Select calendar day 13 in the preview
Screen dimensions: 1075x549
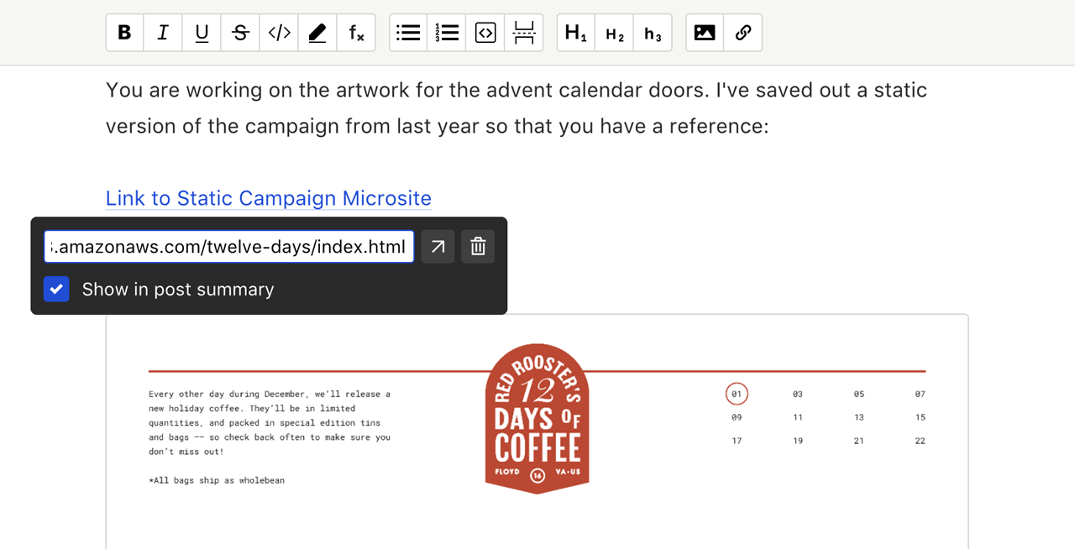(859, 417)
